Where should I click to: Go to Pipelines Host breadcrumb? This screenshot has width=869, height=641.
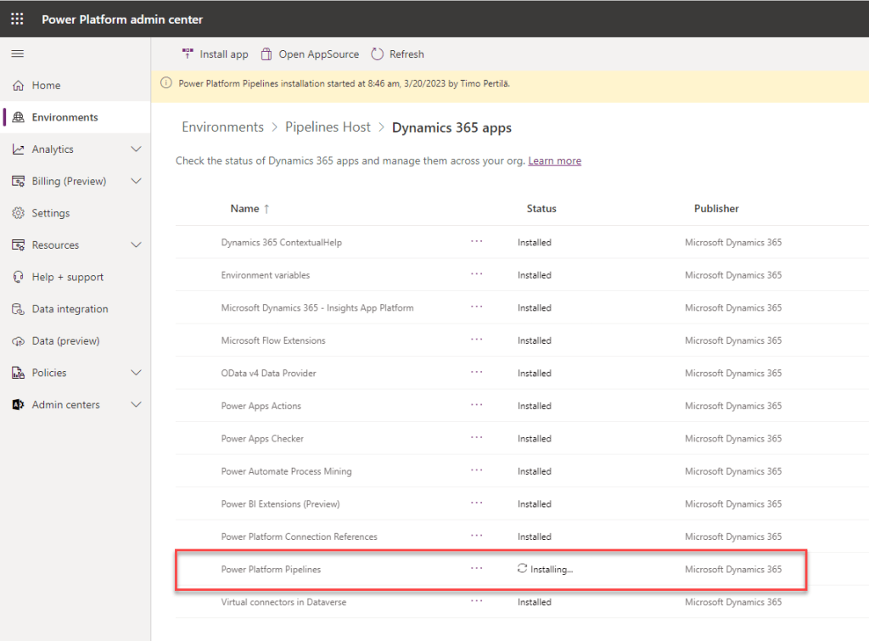[x=328, y=127]
